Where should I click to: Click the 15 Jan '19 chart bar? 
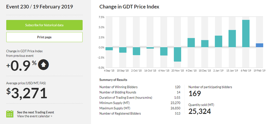(x=232, y=38)
